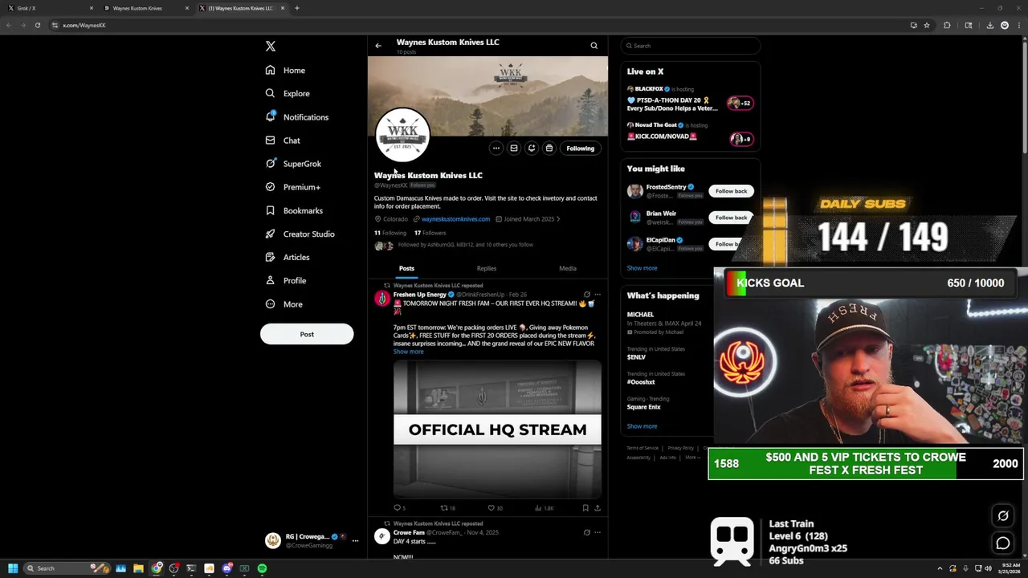Toggle the Following button on the profile
The width and height of the screenshot is (1028, 578).
tap(580, 149)
